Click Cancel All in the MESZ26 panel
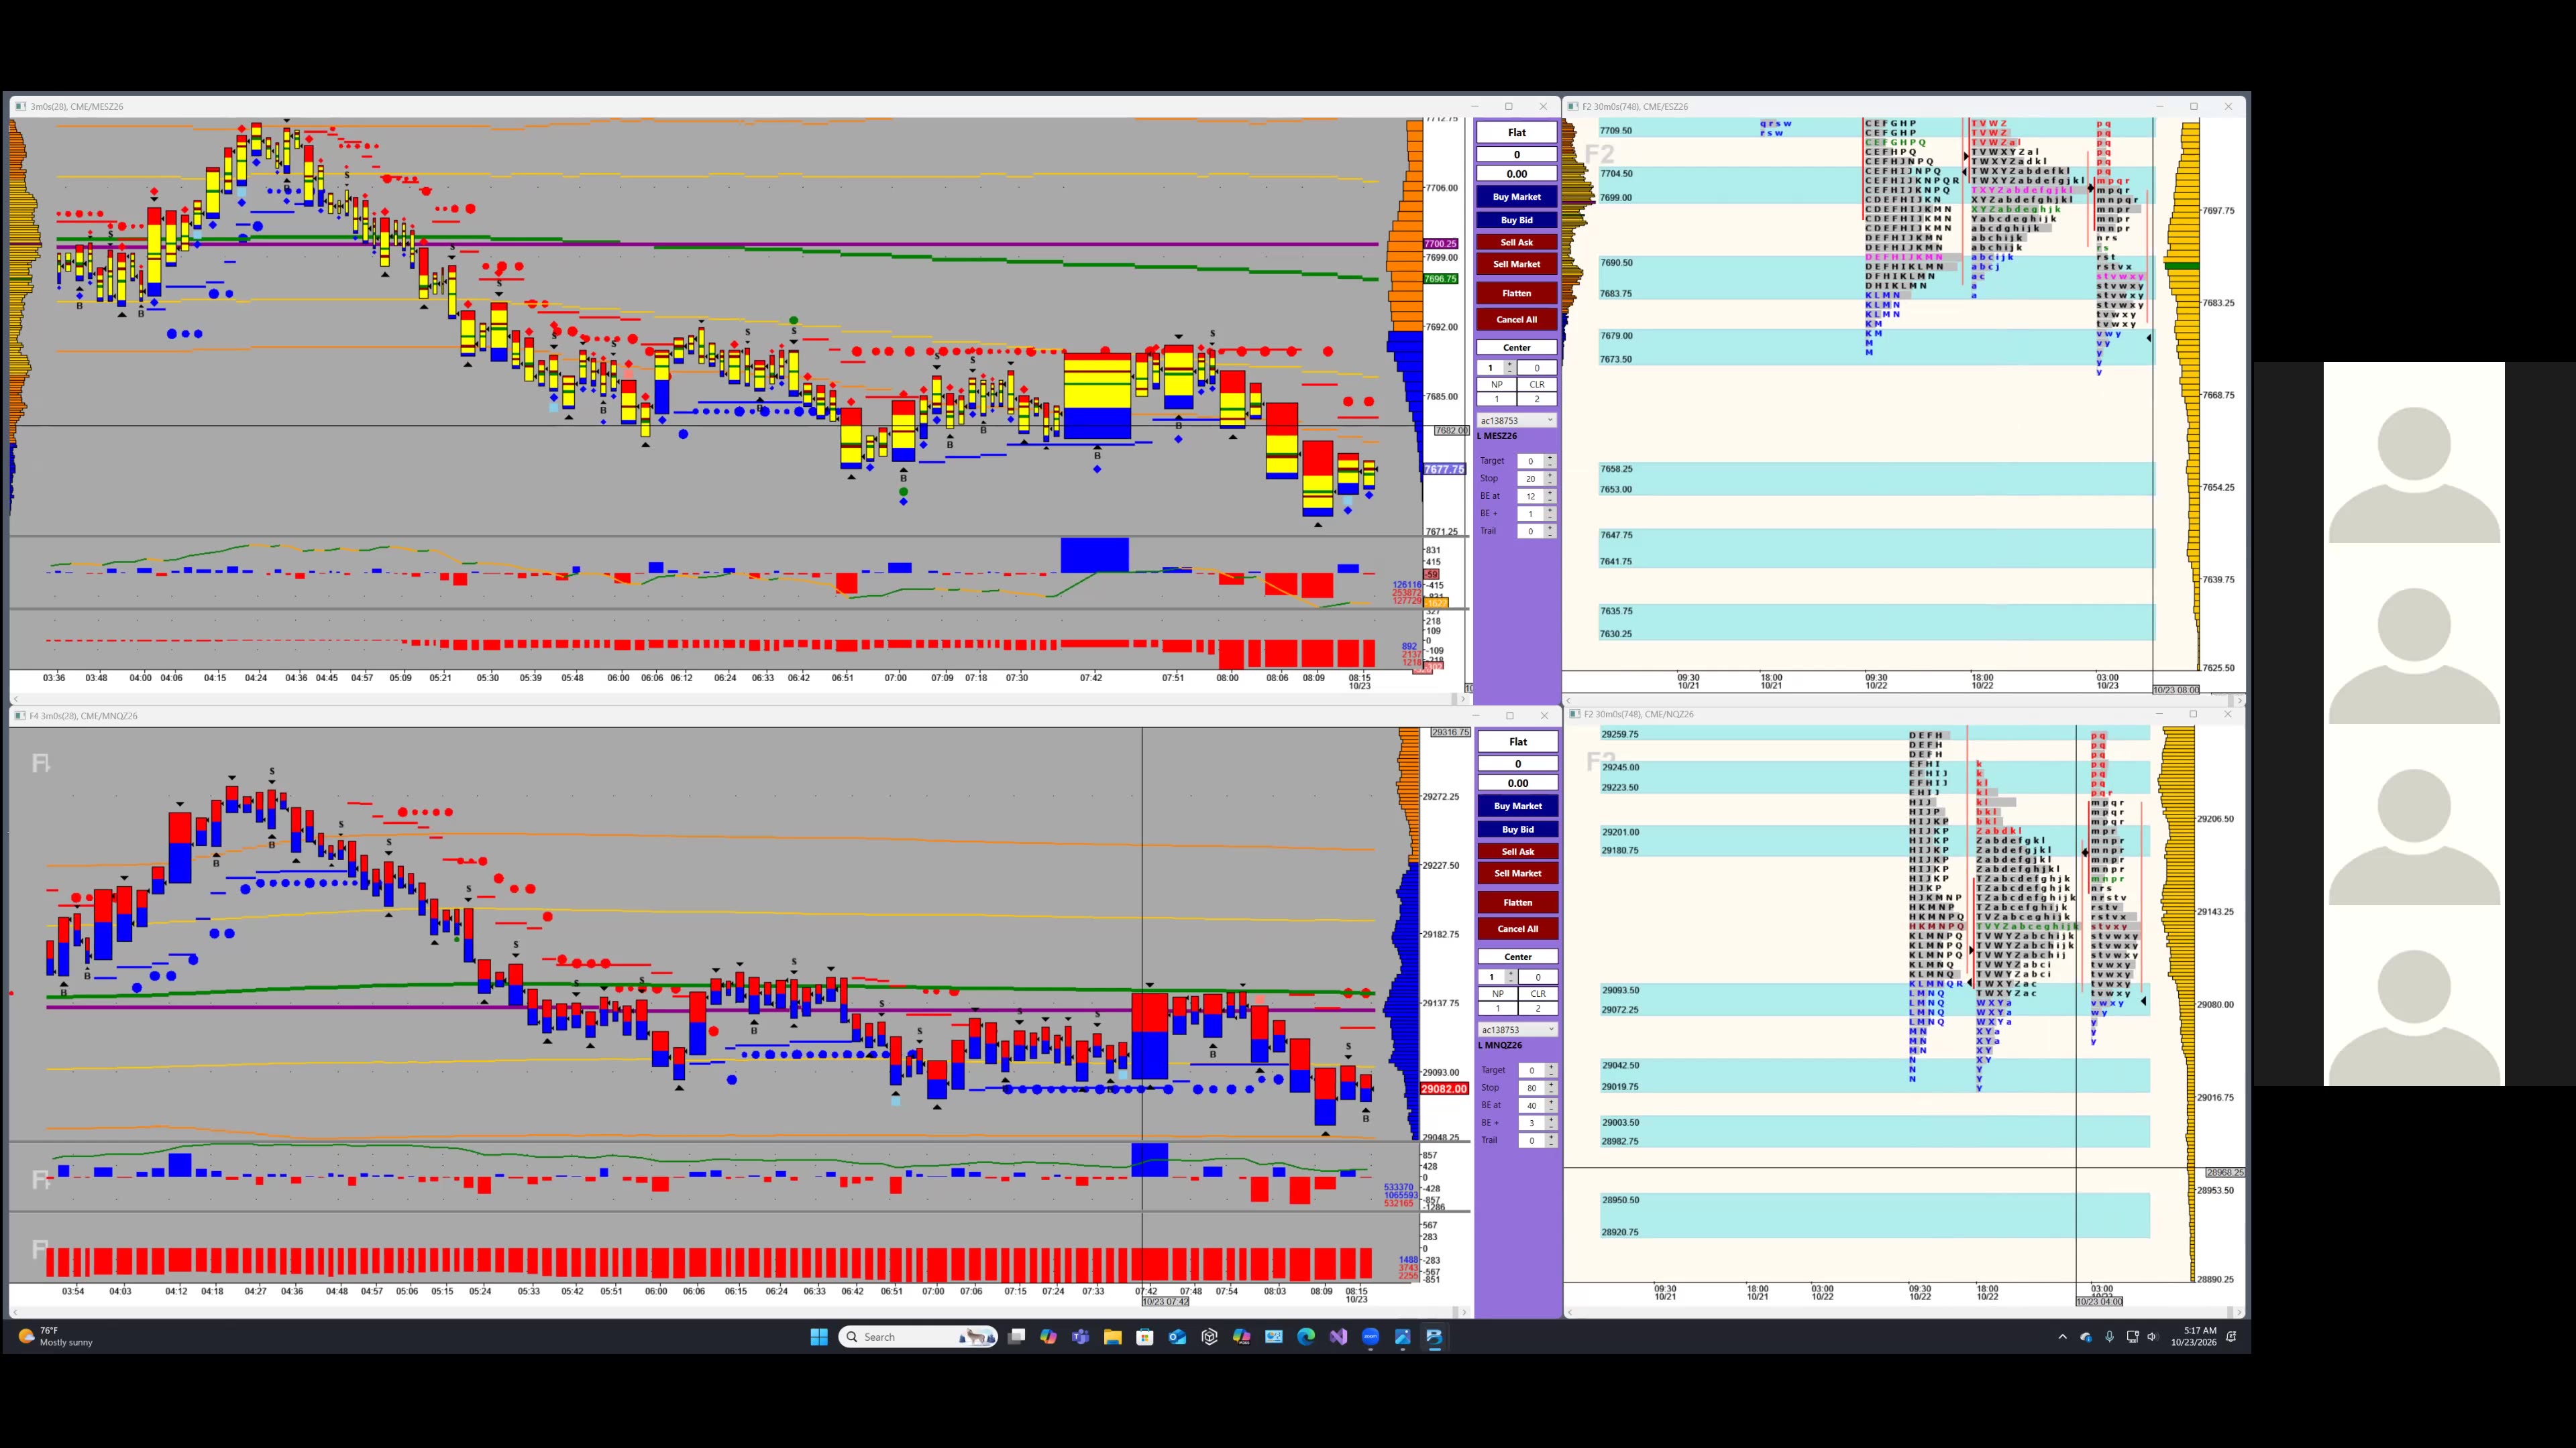Viewport: 2576px width, 1448px height. pos(1516,320)
